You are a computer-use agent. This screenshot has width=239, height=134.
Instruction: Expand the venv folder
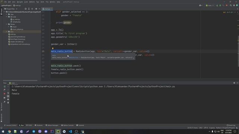(7, 32)
